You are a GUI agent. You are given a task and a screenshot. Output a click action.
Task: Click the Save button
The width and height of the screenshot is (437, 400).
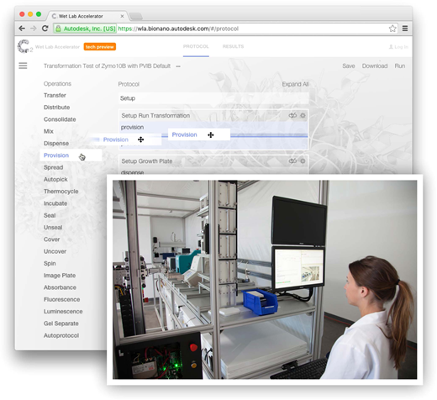coord(349,66)
